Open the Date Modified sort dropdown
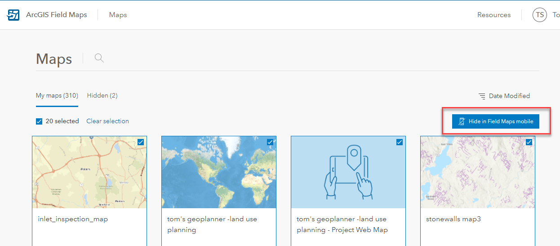 point(504,96)
